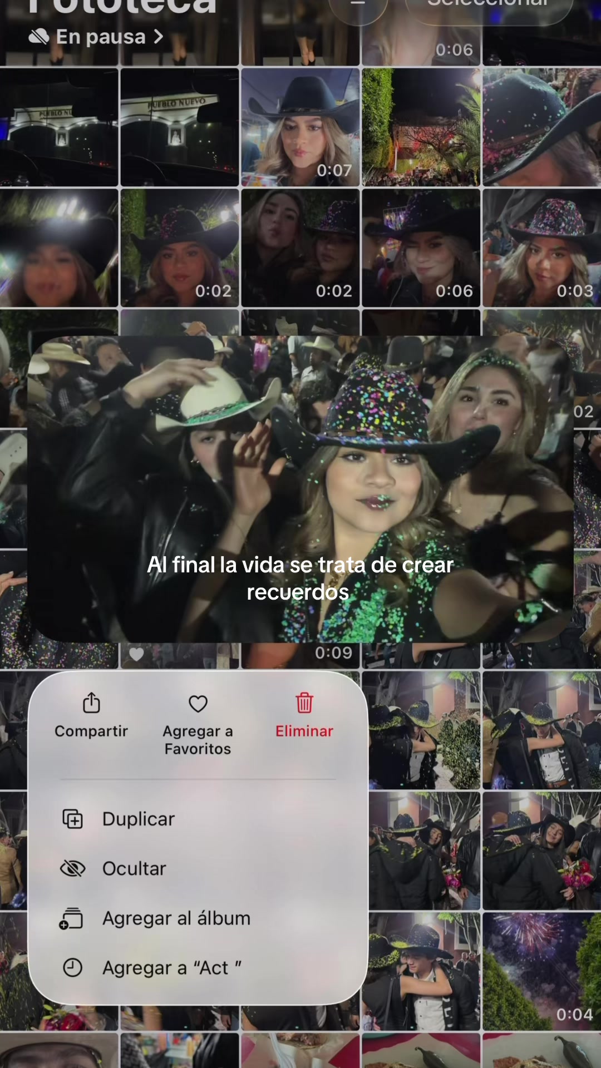The height and width of the screenshot is (1068, 601).
Task: Tap the Compartir share icon
Action: [91, 703]
